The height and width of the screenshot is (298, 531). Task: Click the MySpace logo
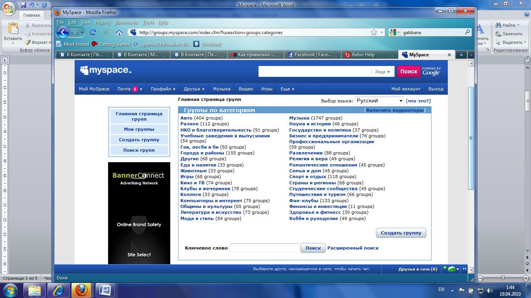pos(106,70)
